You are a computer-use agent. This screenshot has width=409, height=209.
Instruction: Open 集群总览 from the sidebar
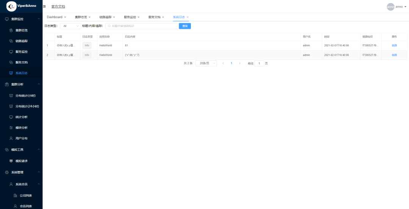click(21, 30)
